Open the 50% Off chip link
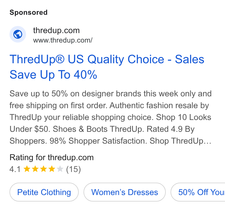The image size is (225, 211). pyautogui.click(x=198, y=192)
